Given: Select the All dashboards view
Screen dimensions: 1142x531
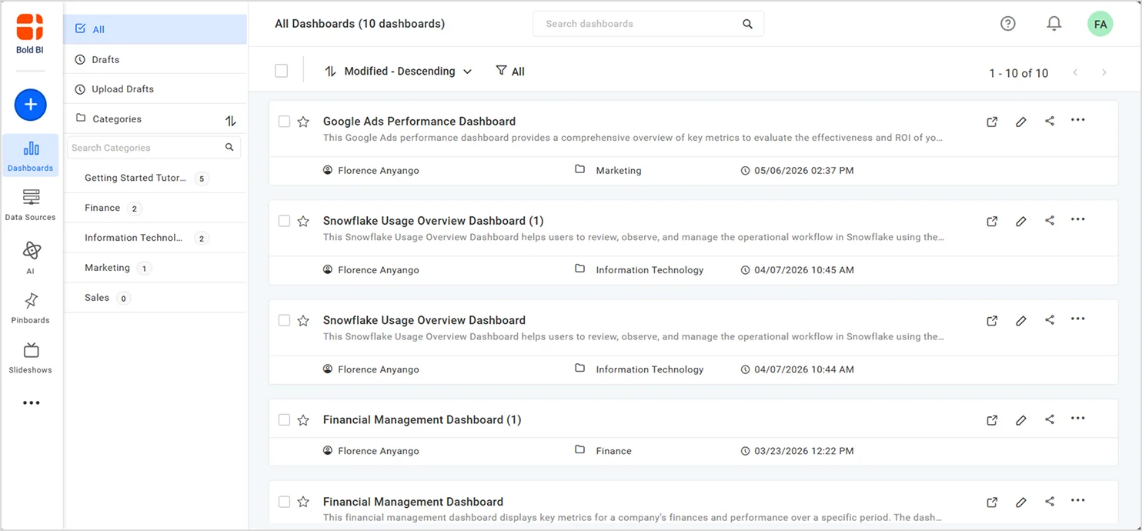Looking at the screenshot, I should (155, 29).
